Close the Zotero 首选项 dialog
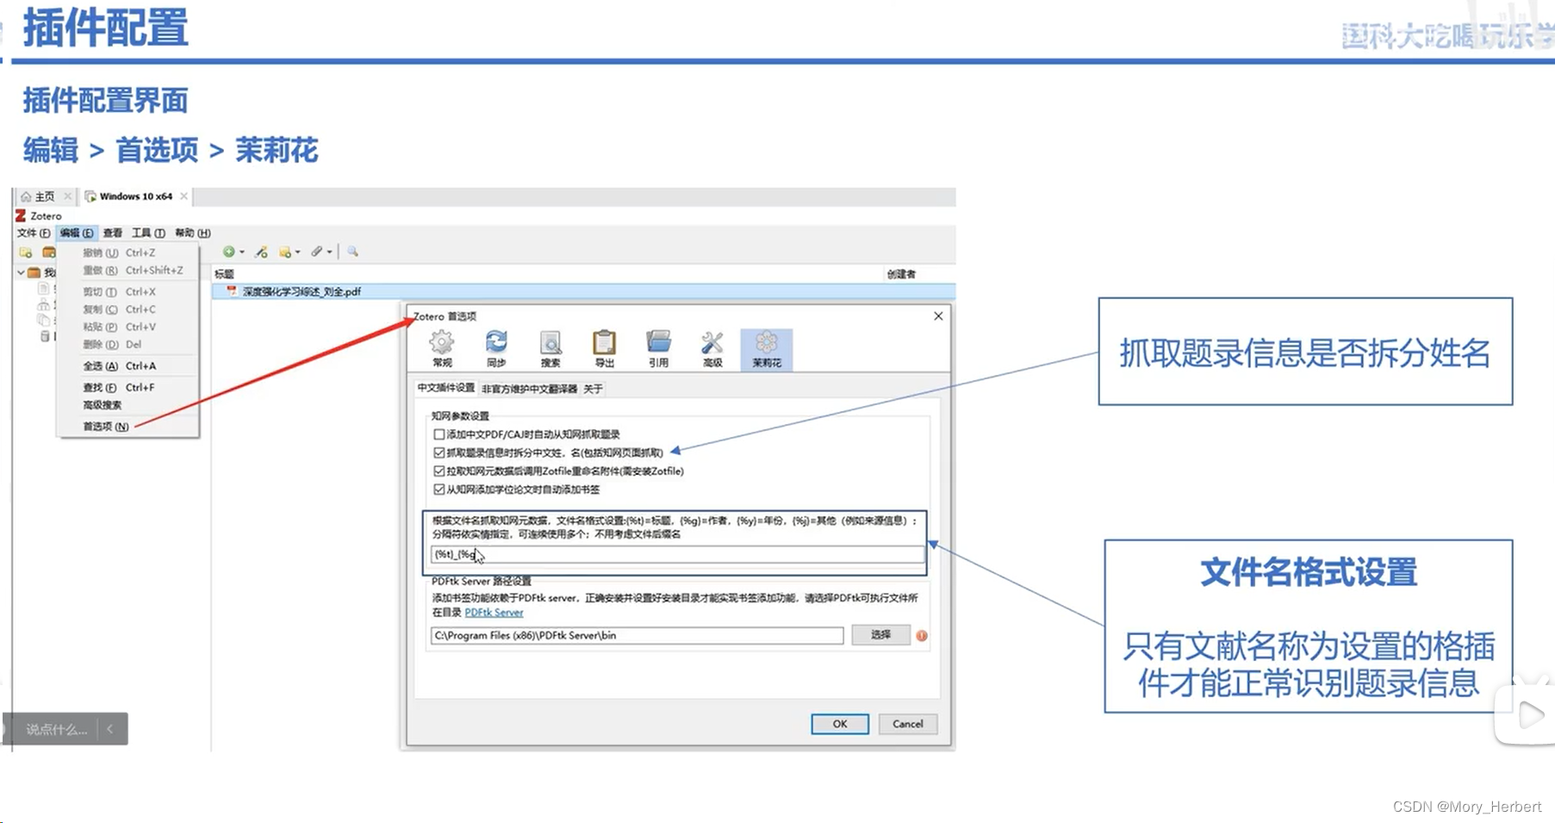1555x823 pixels. coord(938,316)
